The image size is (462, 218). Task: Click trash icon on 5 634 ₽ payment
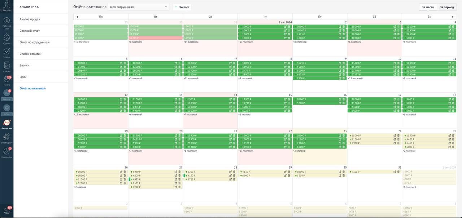pos(343,175)
